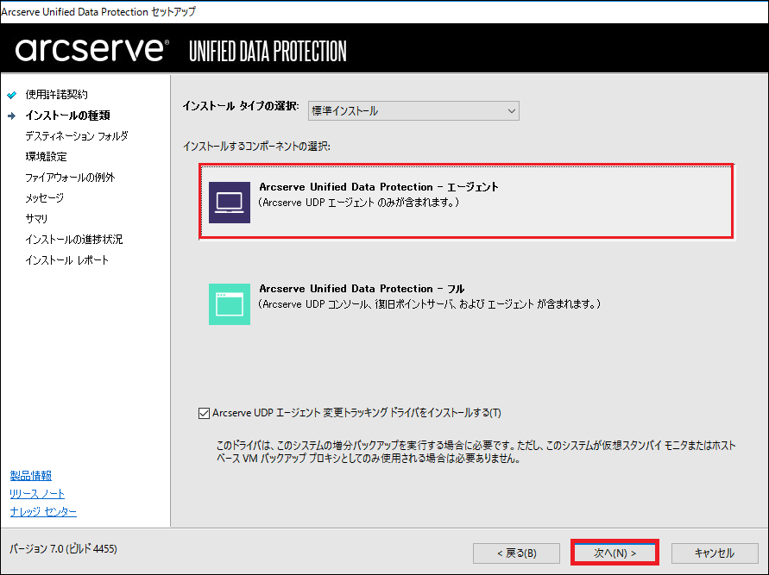Click the blue checkmark beside 使用許諾契約
The image size is (769, 575).
12,95
